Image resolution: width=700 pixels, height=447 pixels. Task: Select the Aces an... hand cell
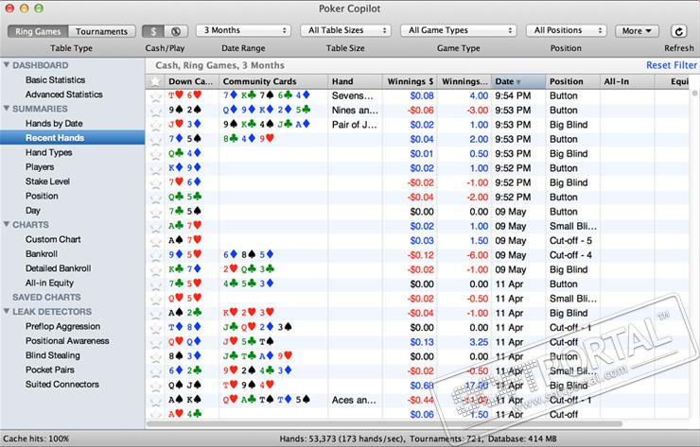tap(355, 400)
